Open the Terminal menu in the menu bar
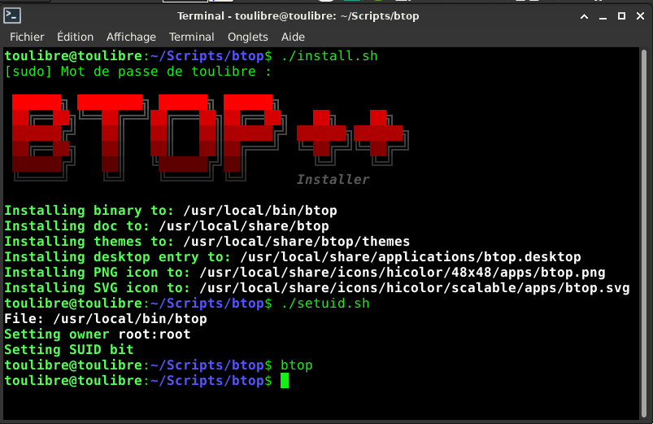 (191, 37)
